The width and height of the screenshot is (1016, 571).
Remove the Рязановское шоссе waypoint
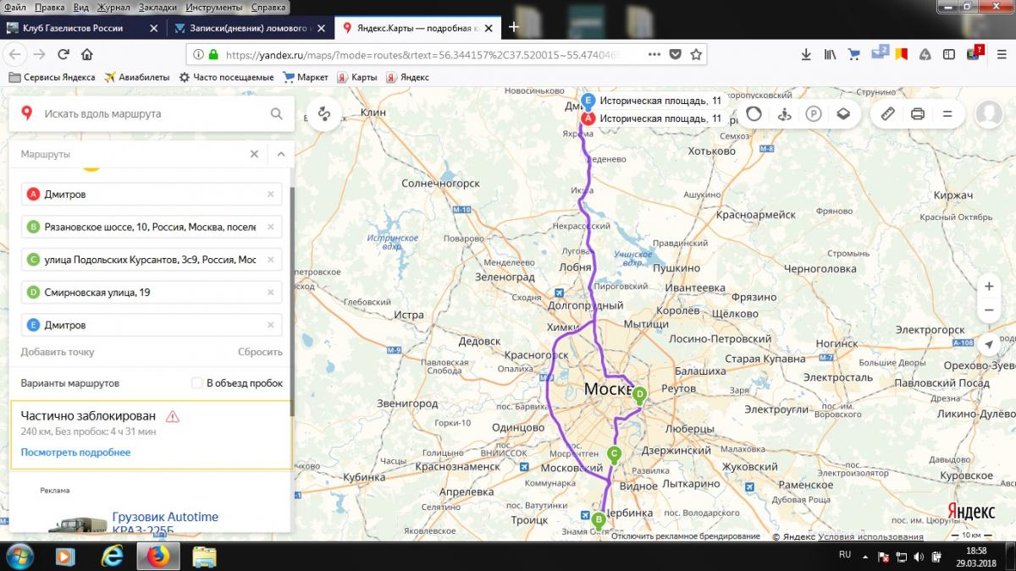(x=271, y=227)
